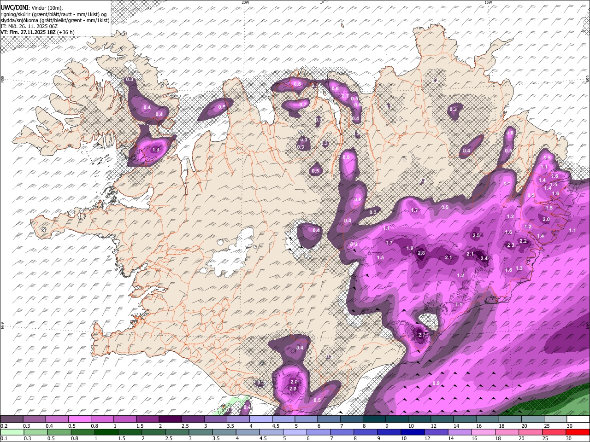This screenshot has width=590, height=442.
Task: Click the 0.2 label under the top legend row
Action: pos(4,426)
